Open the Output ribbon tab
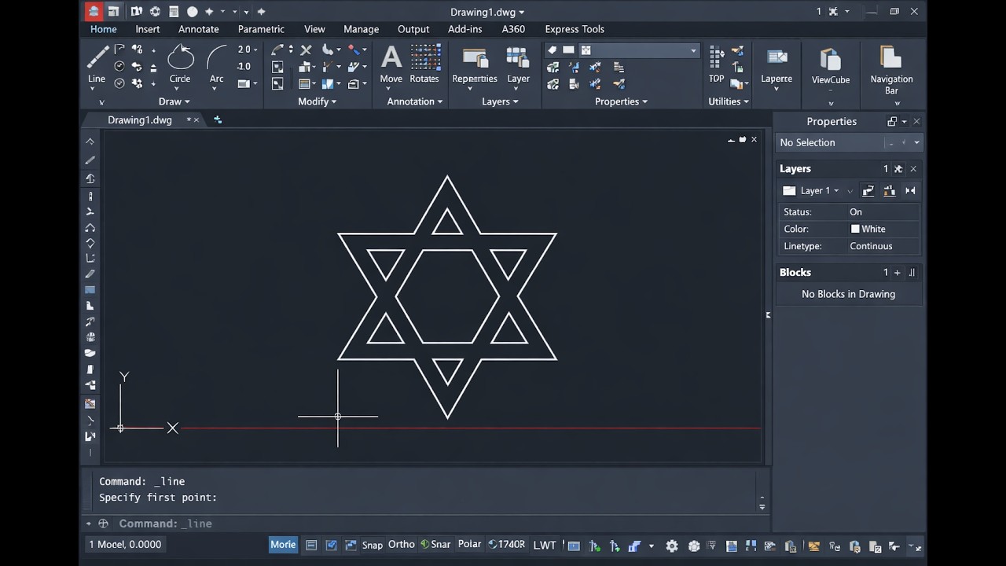The height and width of the screenshot is (566, 1006). [413, 29]
